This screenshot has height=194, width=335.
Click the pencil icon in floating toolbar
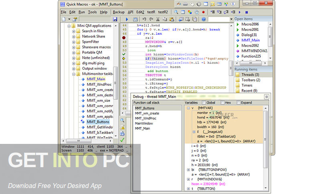[x=179, y=4]
